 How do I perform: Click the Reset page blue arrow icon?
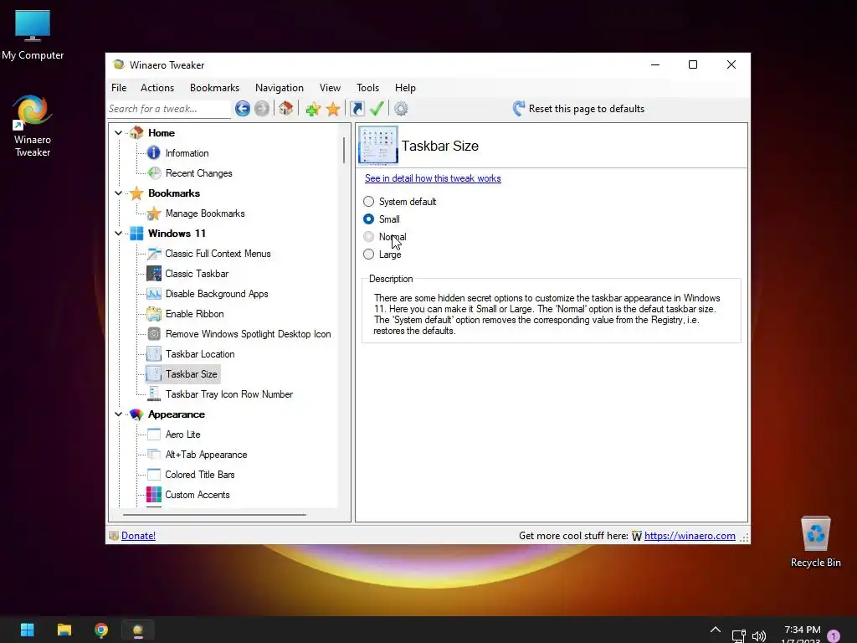(x=519, y=108)
